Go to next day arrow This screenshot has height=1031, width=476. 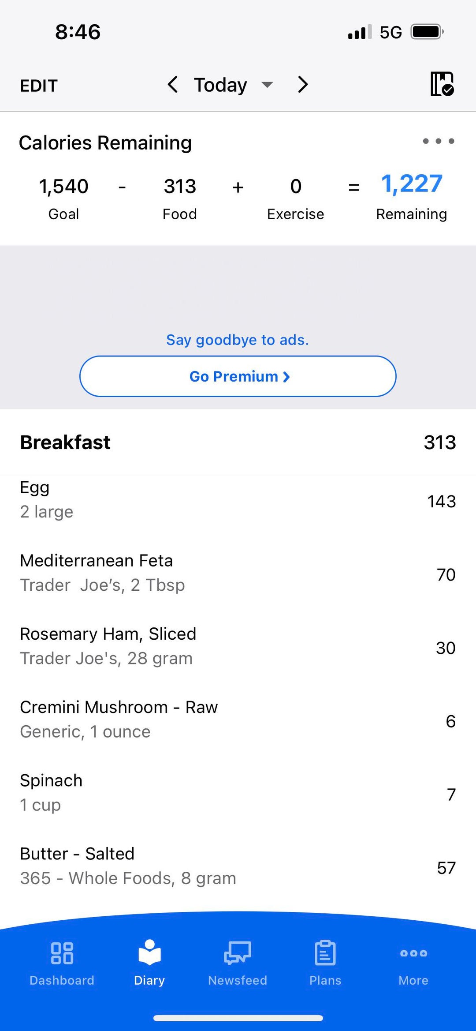pyautogui.click(x=302, y=84)
